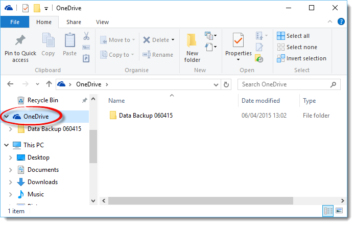Open recent locations dropdown arrow
355x225 pixels.
37,84
